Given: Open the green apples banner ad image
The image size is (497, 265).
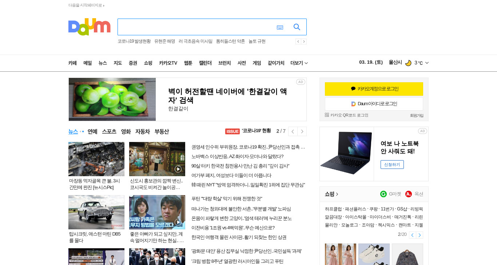Looking at the screenshot, I should (x=112, y=99).
